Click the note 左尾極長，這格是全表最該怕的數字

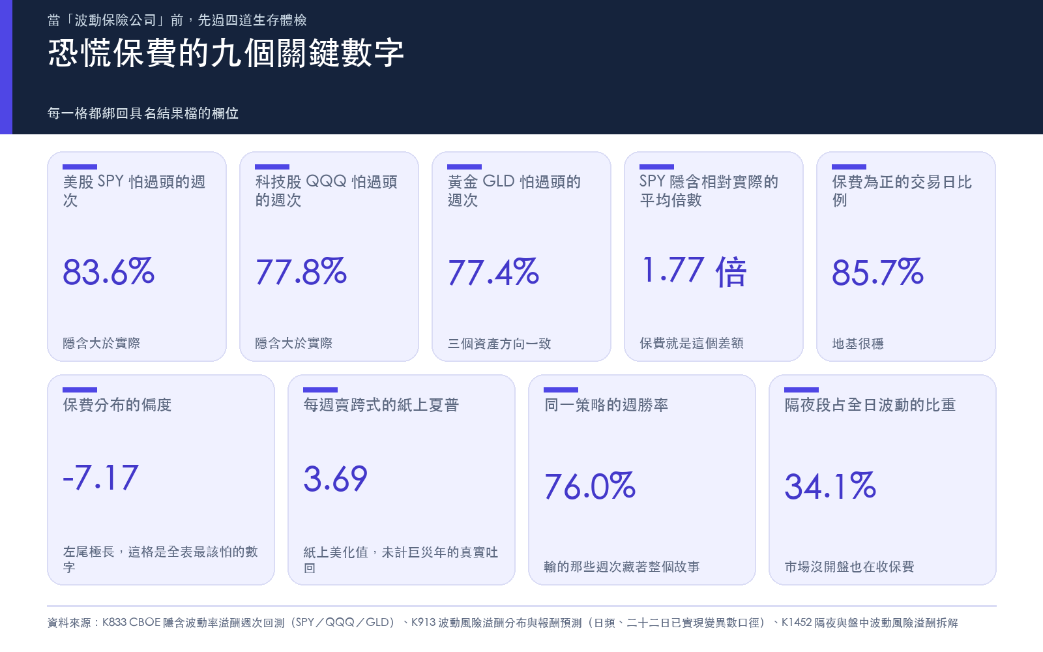[160, 559]
